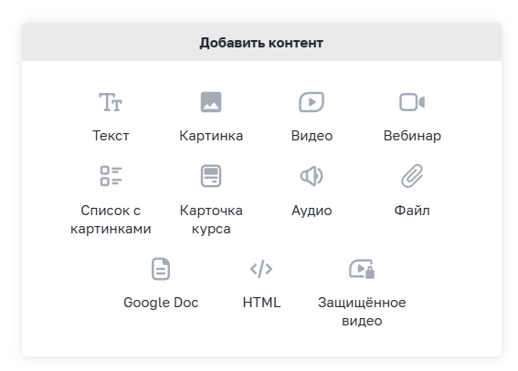Choose the Видео play icon
The width and height of the screenshot is (518, 371).
tap(312, 102)
